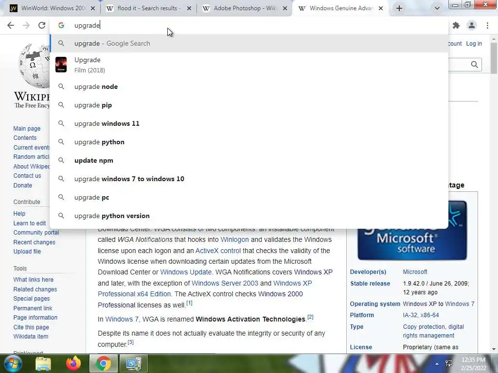Open the Learn to edit link

30,223
